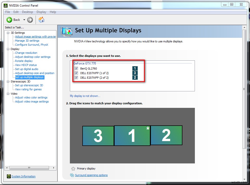Collapse the Video tree node

8,94
